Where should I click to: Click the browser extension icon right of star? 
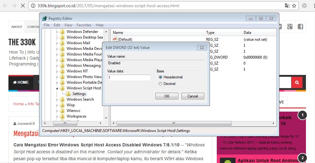point(304,6)
